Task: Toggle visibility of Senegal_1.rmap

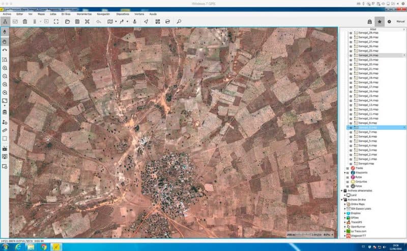Action: tap(351, 159)
